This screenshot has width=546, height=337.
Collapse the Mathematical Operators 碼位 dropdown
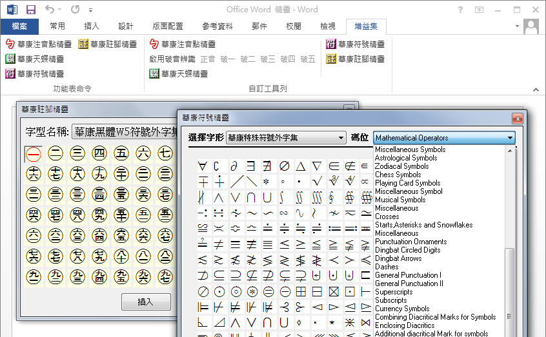[x=510, y=138]
